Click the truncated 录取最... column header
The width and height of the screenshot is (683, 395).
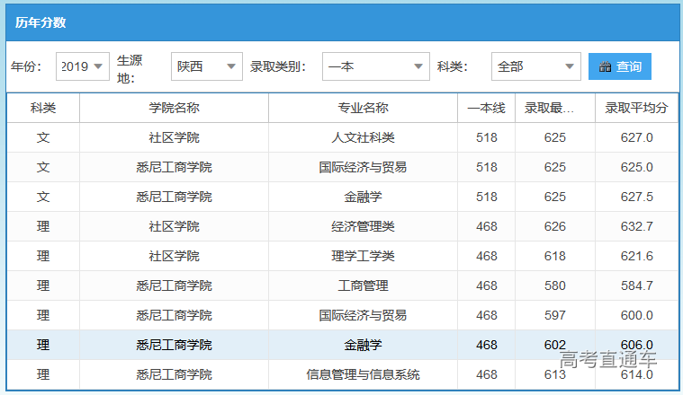coord(554,108)
